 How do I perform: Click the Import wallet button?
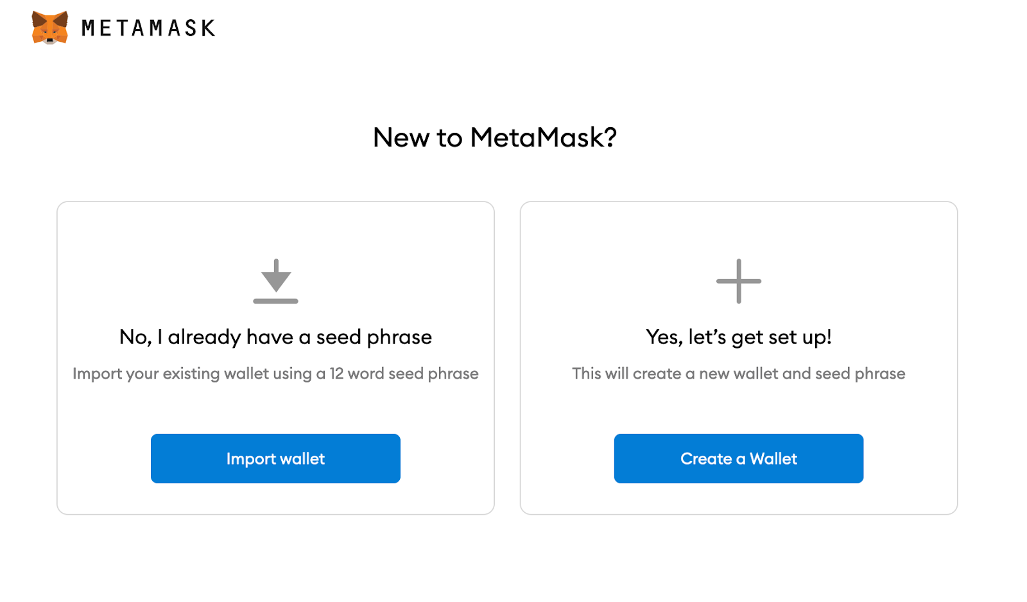pos(275,458)
